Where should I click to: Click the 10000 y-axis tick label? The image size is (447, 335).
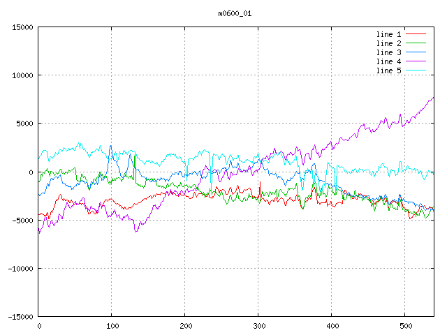coord(22,75)
